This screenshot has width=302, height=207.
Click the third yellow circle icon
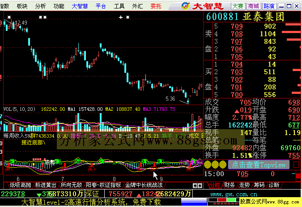(223, 165)
